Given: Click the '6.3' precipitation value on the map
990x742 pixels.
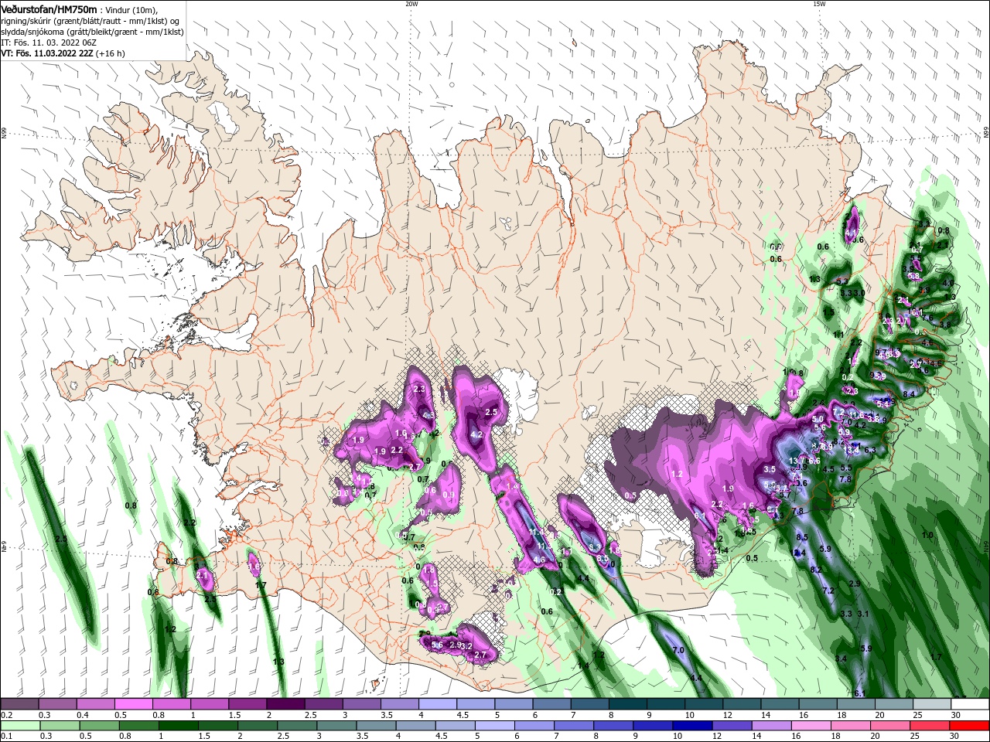Looking at the screenshot, I should pyautogui.click(x=869, y=450).
